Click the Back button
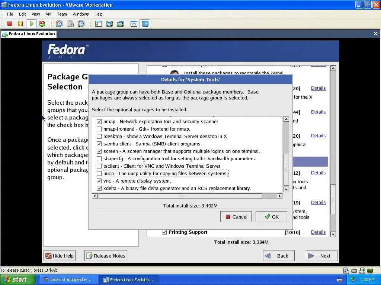Screen dimensions: 381x285 pos(279,256)
